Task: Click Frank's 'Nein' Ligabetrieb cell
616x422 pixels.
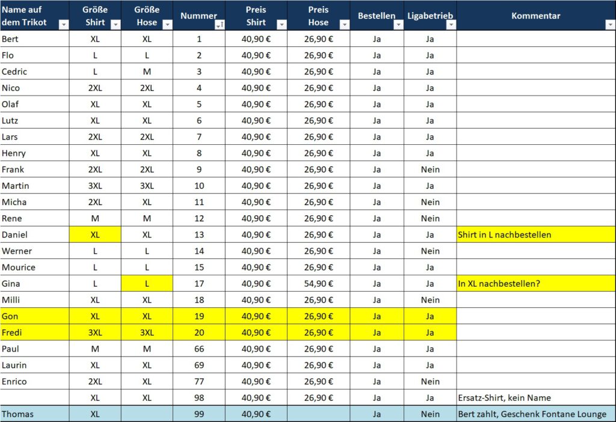Action: pyautogui.click(x=430, y=170)
